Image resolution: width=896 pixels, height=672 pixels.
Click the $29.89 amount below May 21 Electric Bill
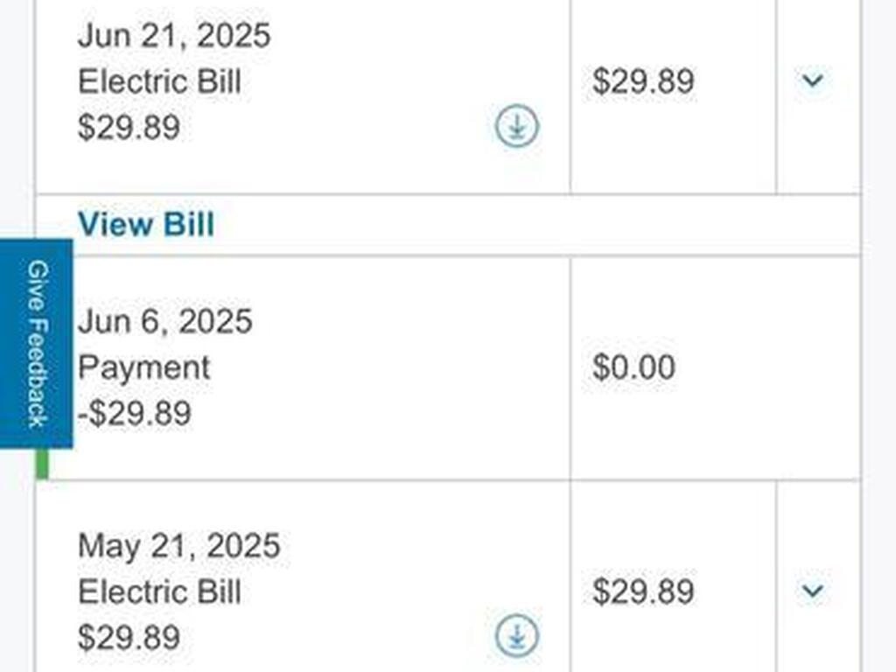point(129,637)
